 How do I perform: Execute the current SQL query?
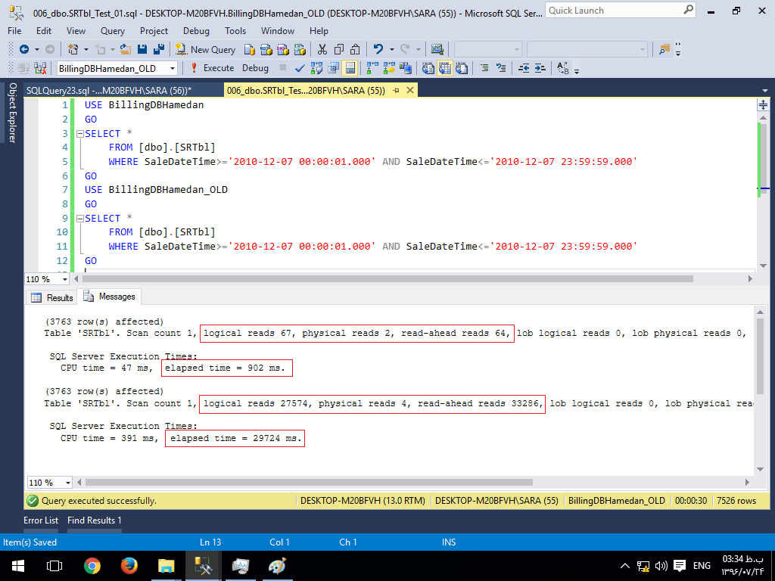pos(212,68)
